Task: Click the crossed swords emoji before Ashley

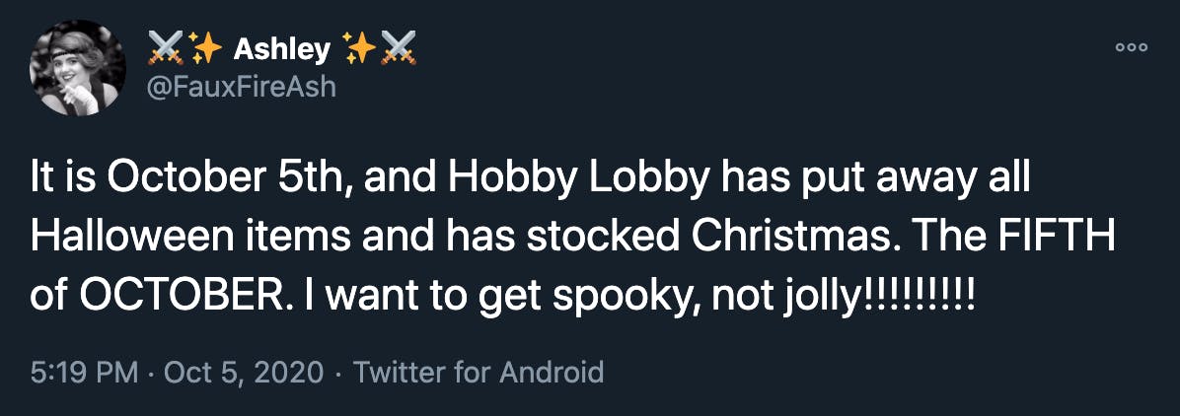Action: point(166,49)
